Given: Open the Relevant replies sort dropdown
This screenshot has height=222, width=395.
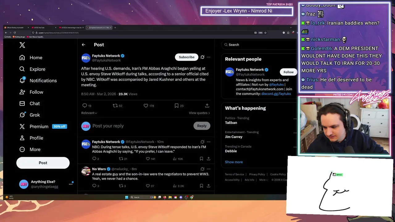Looking at the screenshot, I should pos(89,113).
